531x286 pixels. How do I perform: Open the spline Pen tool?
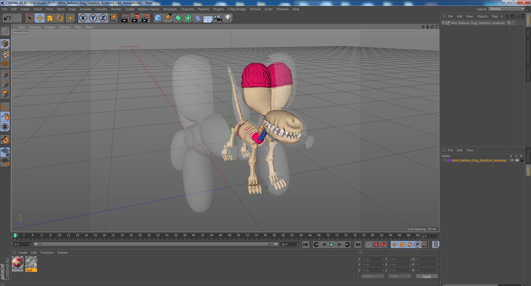click(x=168, y=18)
